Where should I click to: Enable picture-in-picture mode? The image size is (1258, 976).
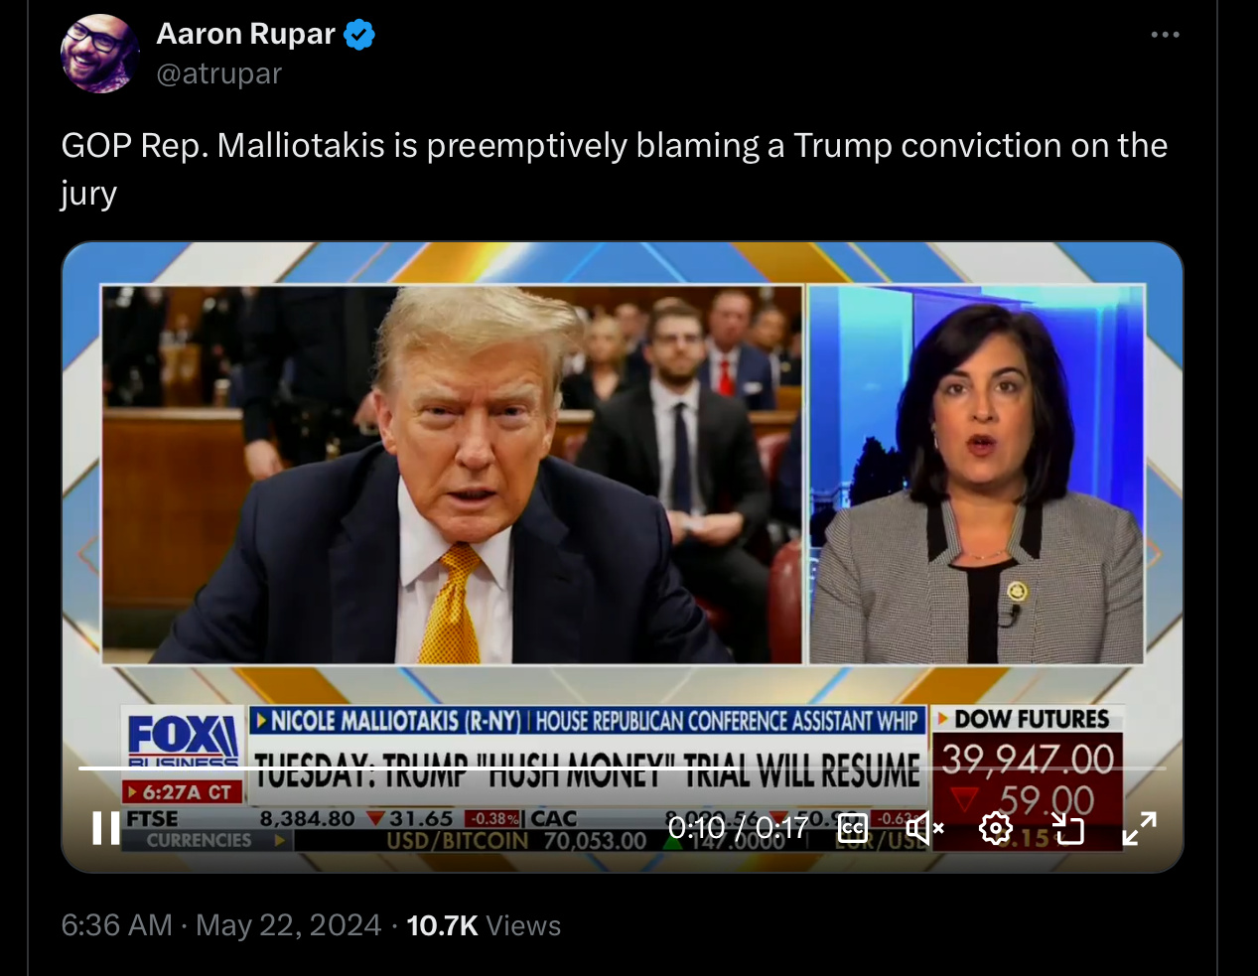1067,828
